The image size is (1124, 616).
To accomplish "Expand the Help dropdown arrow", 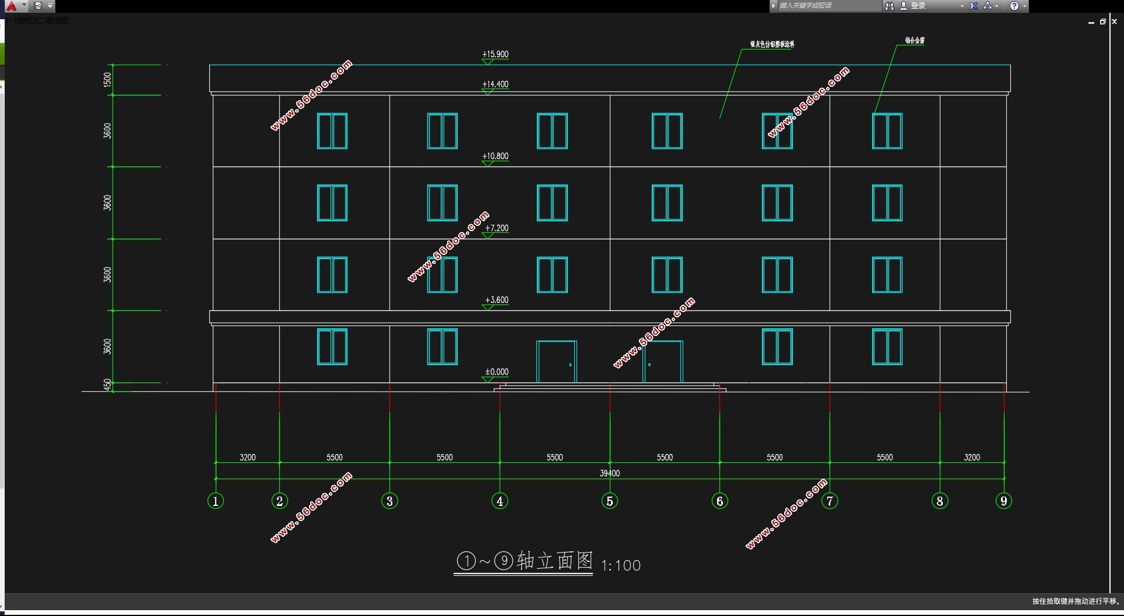I will click(x=1024, y=6).
